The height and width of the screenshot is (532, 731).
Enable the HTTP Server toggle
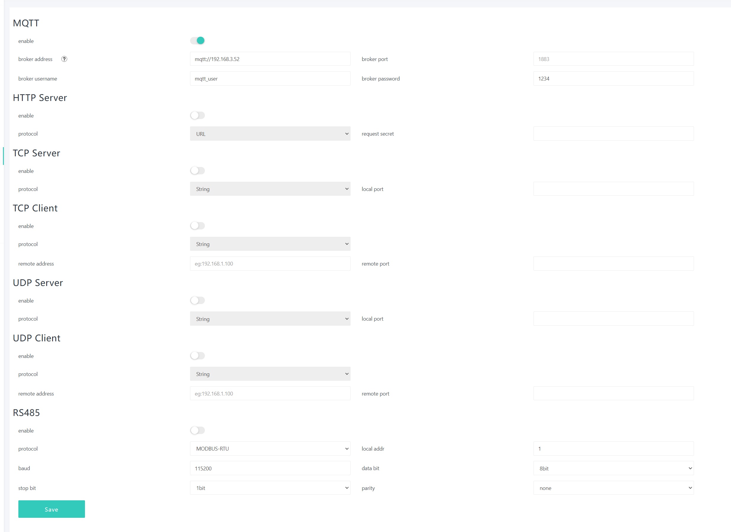pyautogui.click(x=197, y=115)
